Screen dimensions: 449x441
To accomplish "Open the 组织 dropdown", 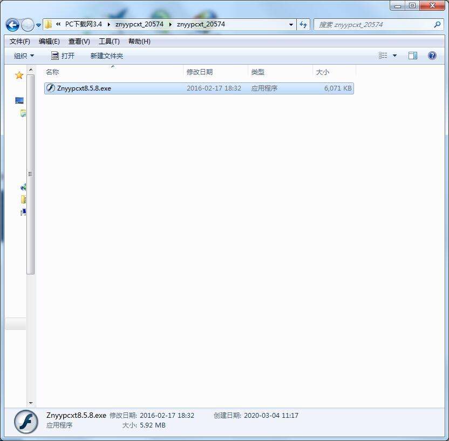I will pyautogui.click(x=24, y=56).
